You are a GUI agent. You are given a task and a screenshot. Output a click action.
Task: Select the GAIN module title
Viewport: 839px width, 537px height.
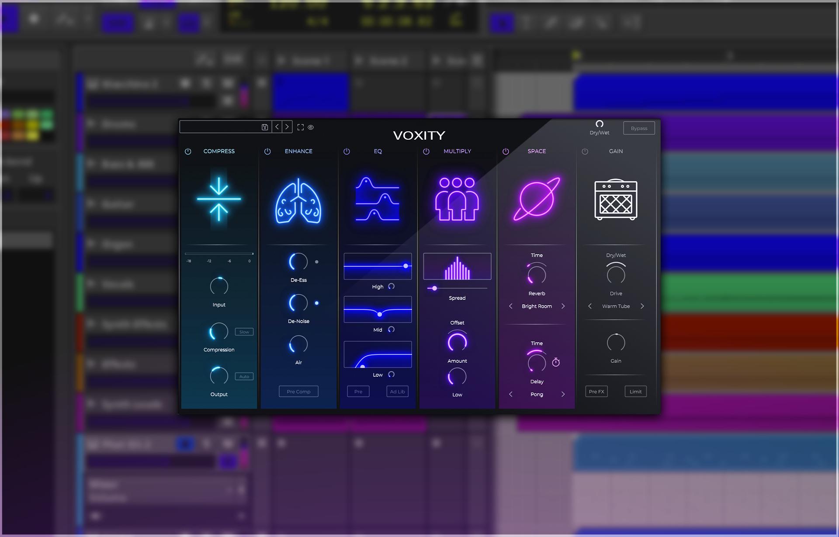click(616, 151)
